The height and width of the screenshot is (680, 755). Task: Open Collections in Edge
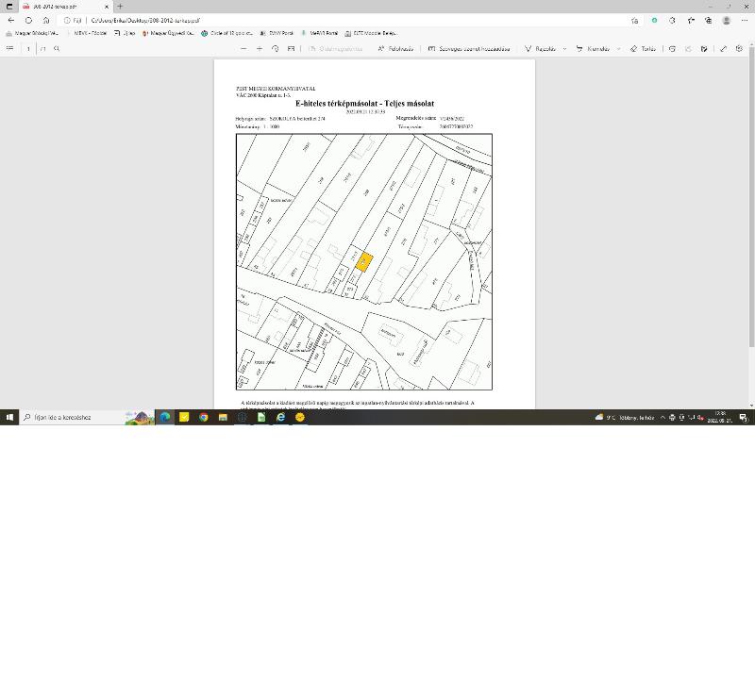(x=709, y=20)
